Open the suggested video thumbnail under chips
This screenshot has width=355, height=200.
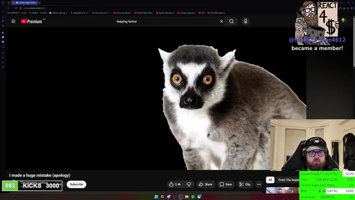pyautogui.click(x=282, y=191)
